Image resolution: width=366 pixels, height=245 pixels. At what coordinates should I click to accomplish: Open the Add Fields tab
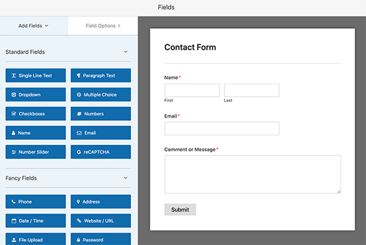[x=34, y=25]
